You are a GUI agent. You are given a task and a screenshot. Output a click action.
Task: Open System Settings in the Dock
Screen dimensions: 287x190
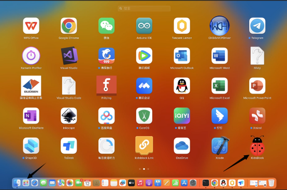[x=193, y=183]
